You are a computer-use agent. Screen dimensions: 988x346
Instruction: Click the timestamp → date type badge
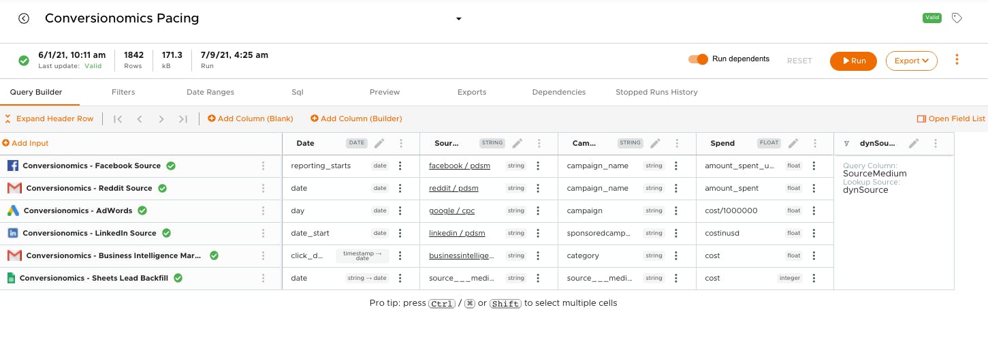click(x=362, y=255)
